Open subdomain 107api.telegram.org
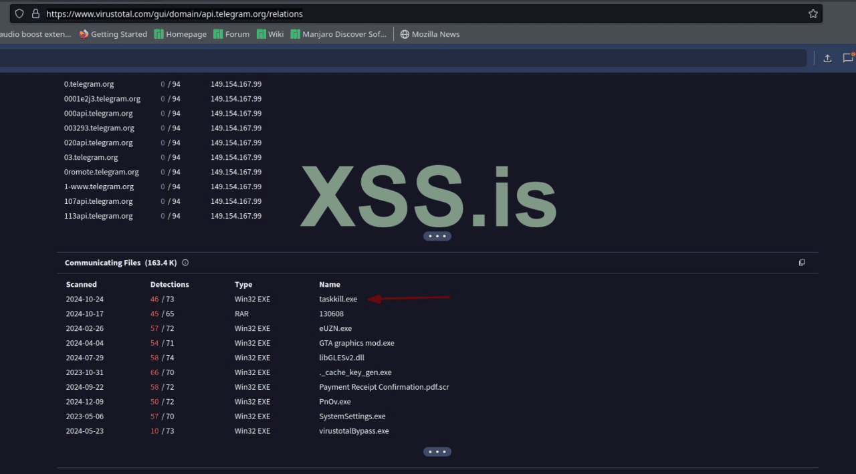Viewport: 856px width, 474px height. (98, 202)
